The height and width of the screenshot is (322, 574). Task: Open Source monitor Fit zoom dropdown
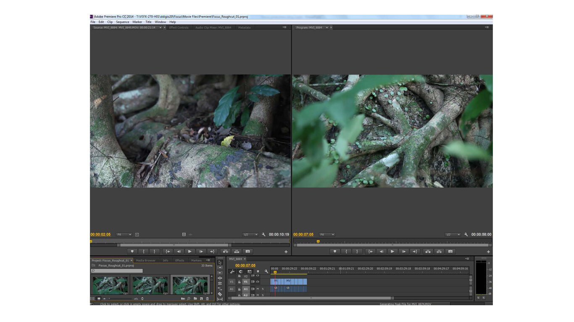(x=124, y=235)
